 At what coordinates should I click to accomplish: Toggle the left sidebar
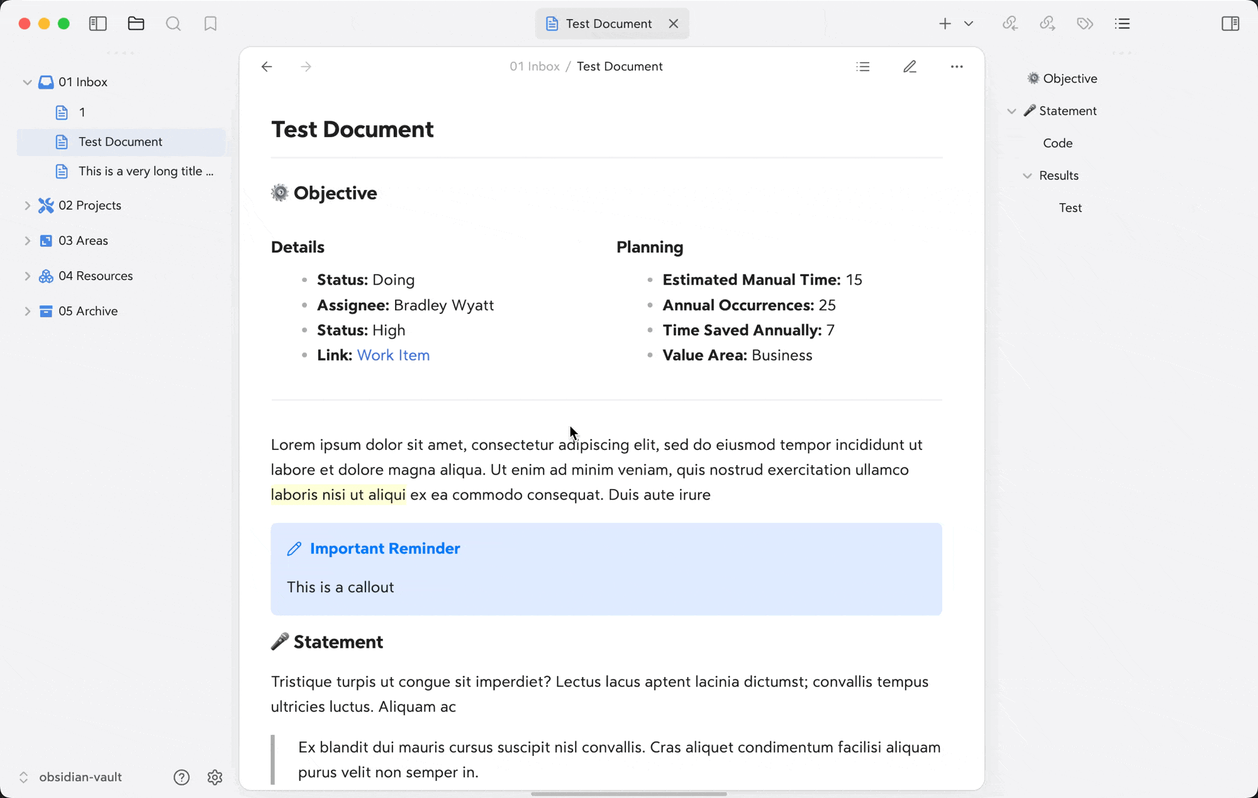[98, 24]
